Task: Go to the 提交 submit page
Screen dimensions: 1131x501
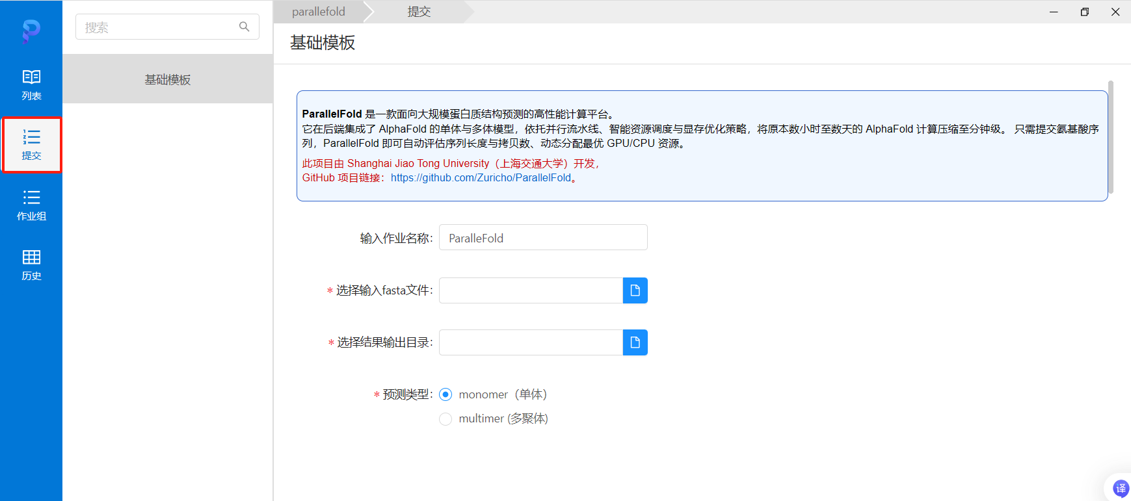Action: pyautogui.click(x=31, y=145)
